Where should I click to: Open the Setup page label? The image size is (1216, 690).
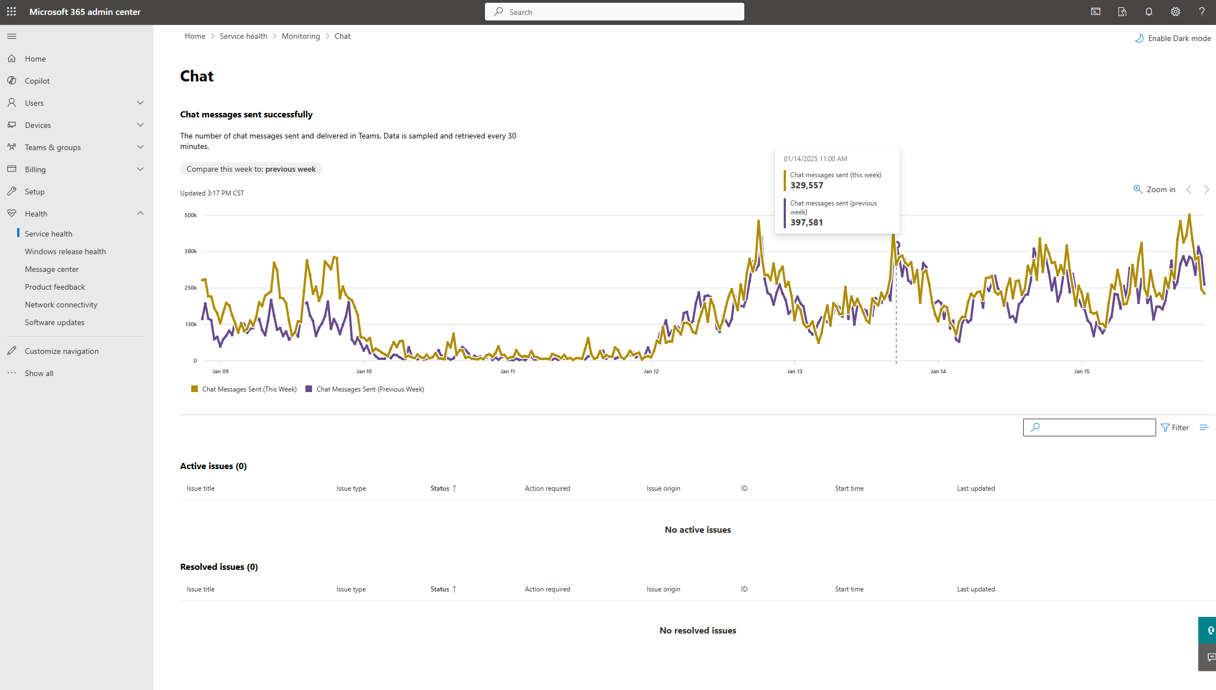(x=35, y=192)
